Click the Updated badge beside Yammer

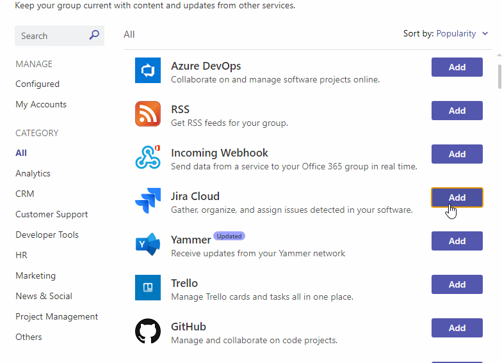click(229, 236)
